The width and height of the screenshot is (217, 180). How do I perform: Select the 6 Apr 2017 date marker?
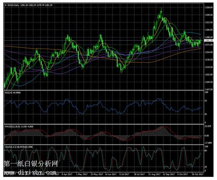pos(67,174)
